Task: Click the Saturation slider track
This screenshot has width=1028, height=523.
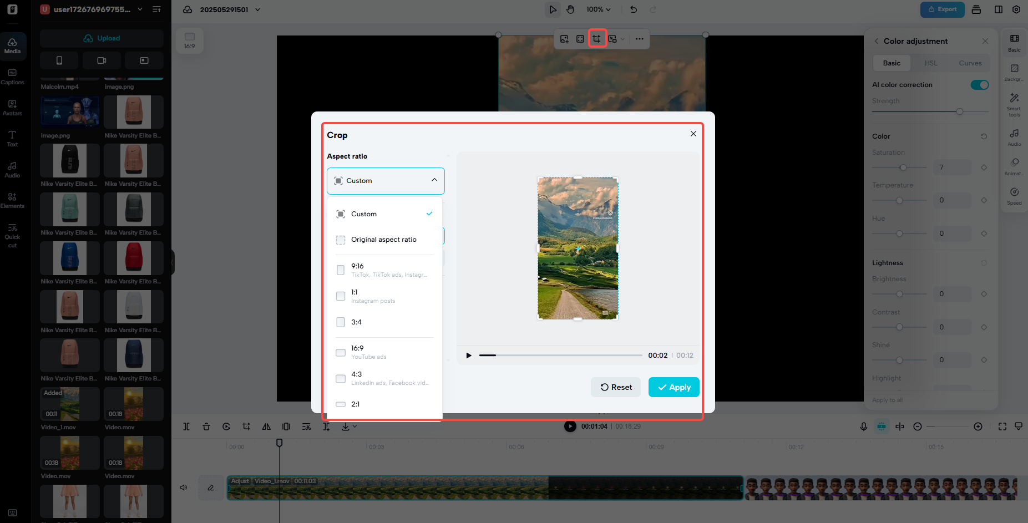Action: coord(899,167)
